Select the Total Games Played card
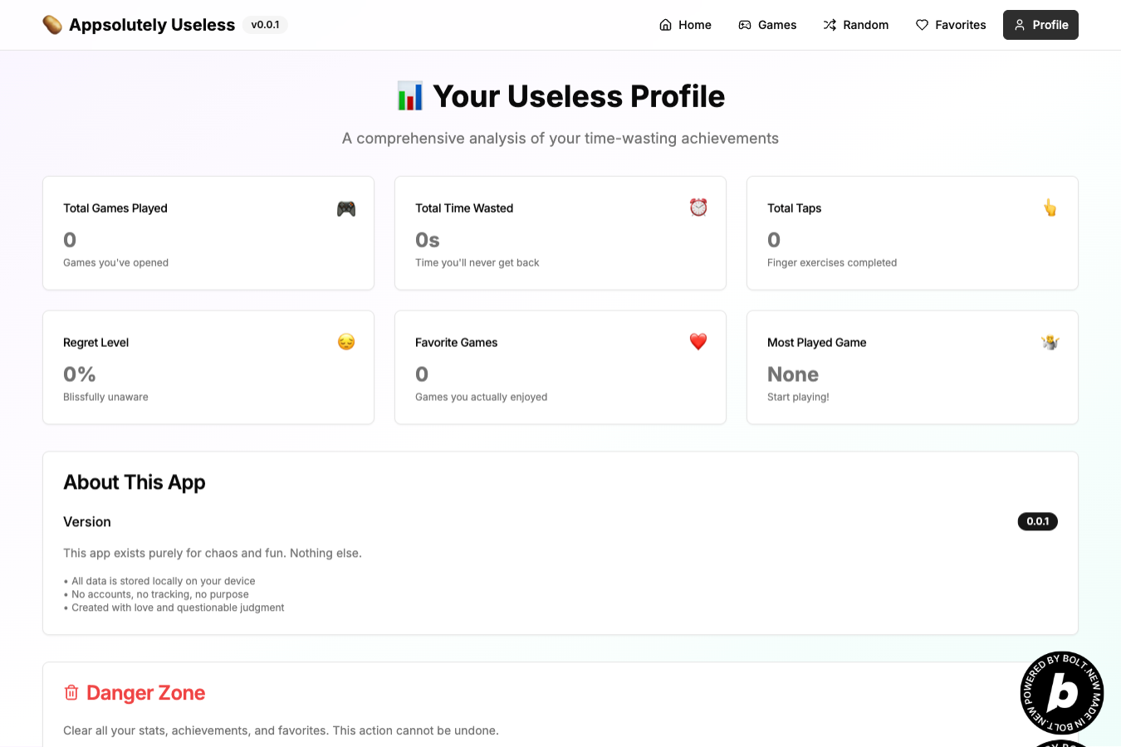The width and height of the screenshot is (1121, 747). click(208, 233)
